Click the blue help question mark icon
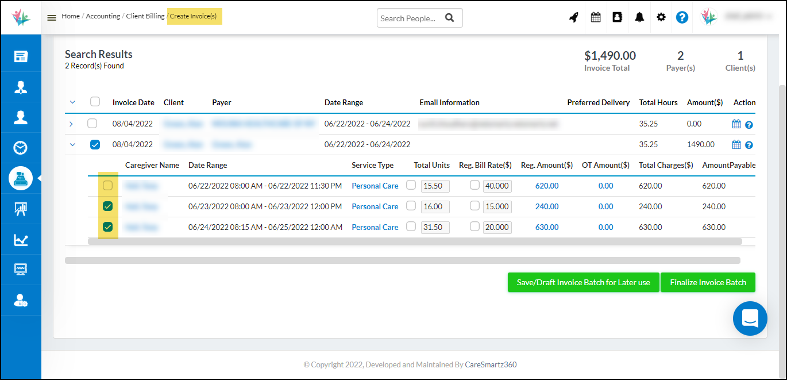The image size is (787, 380). point(682,17)
